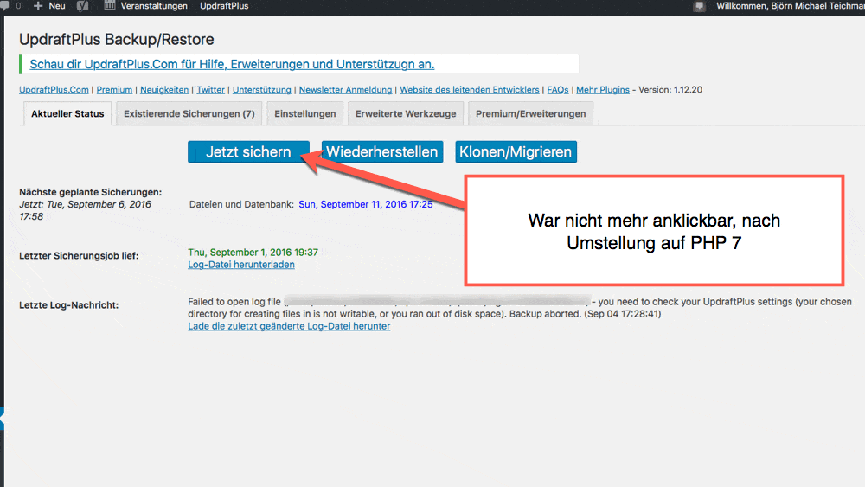The height and width of the screenshot is (487, 865).
Task: Click the Jetzt sichern button
Action: tap(248, 151)
